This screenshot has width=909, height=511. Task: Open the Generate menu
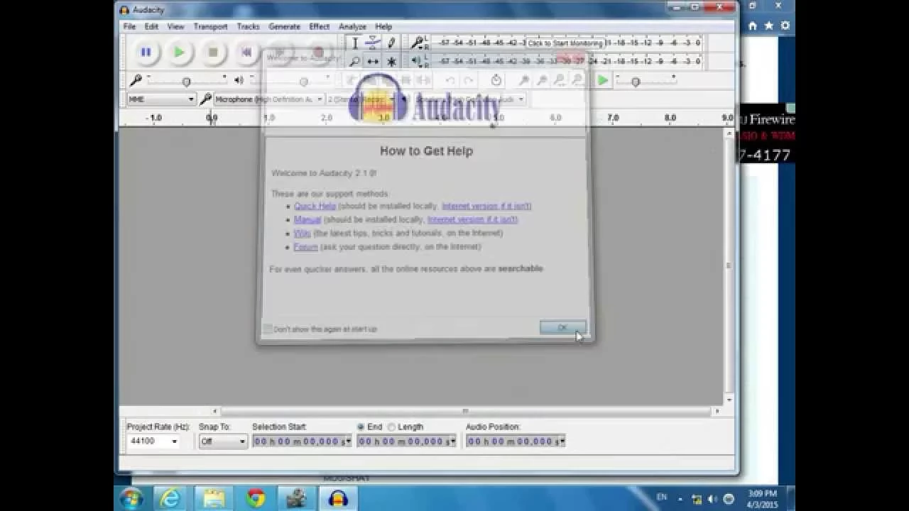coord(284,26)
